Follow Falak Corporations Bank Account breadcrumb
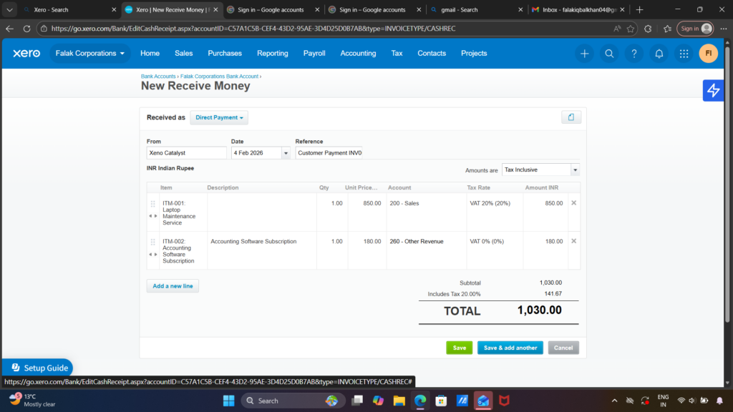Screen dimensions: 733x412 (219, 76)
